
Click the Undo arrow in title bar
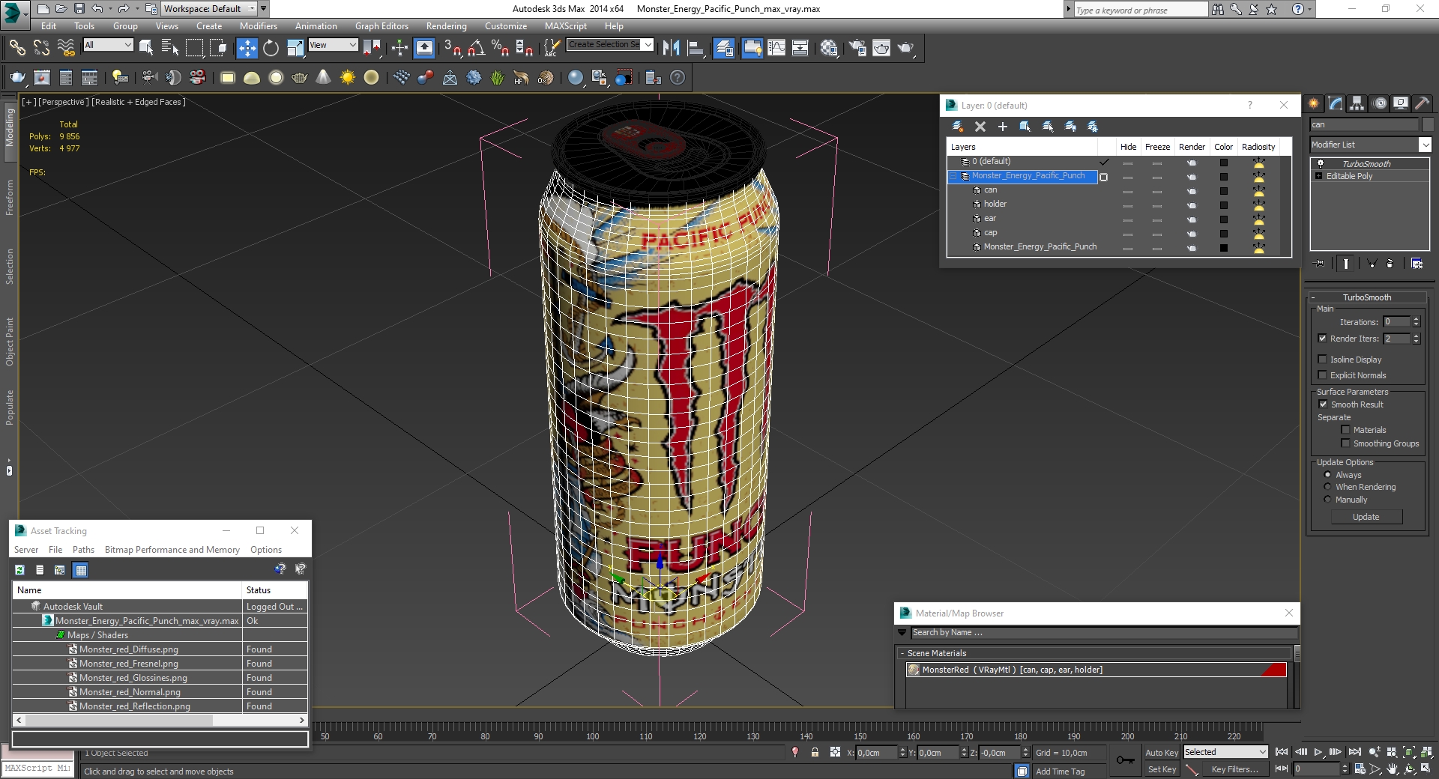tap(97, 9)
